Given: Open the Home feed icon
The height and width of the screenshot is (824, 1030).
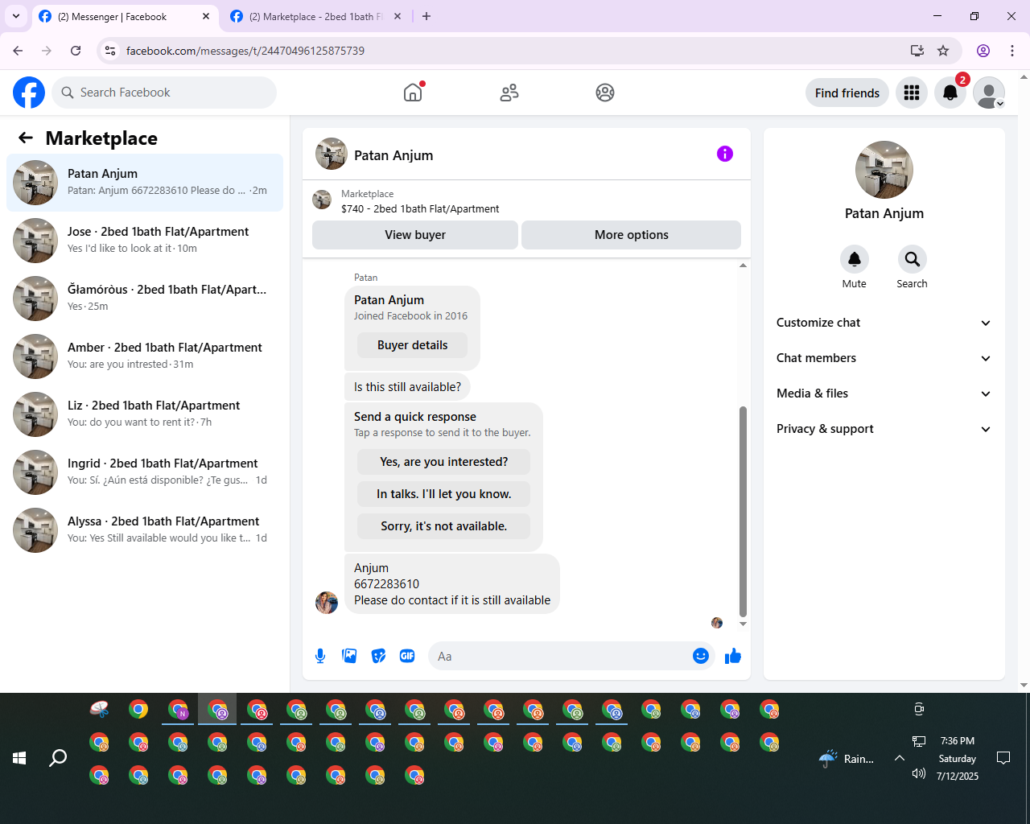Looking at the screenshot, I should pos(413,93).
